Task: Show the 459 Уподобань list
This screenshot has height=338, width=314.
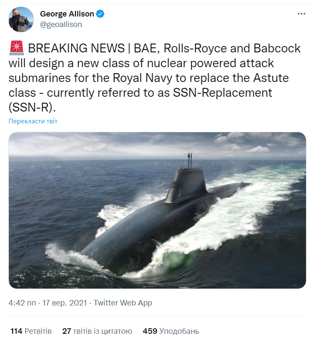Action: coord(171,331)
